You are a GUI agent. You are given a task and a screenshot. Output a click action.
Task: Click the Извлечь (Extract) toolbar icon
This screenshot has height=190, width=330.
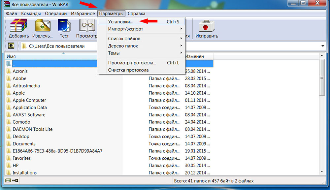(x=43, y=26)
